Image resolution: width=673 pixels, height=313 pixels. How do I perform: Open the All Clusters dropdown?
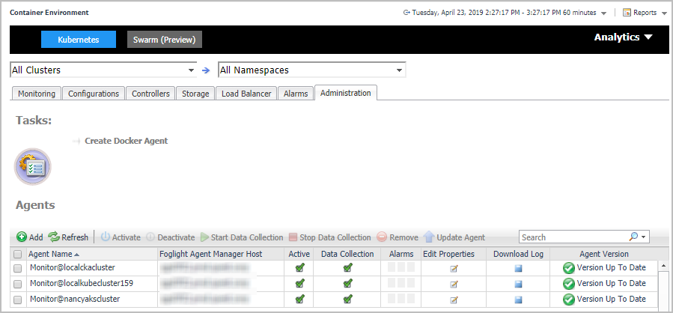click(103, 70)
